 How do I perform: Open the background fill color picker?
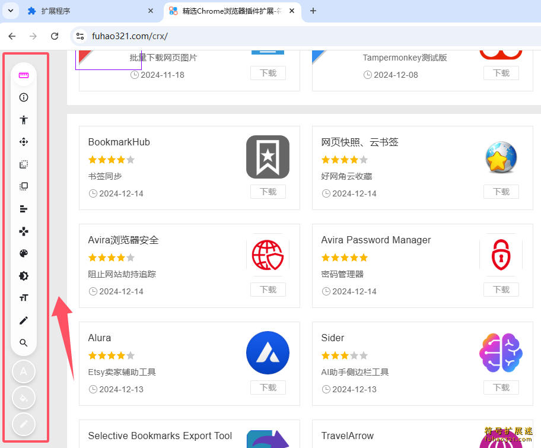(24, 398)
